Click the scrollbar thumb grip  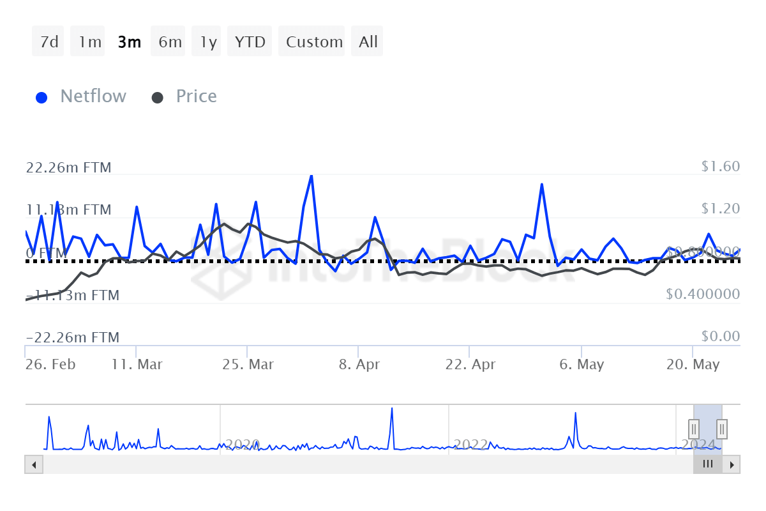click(707, 464)
